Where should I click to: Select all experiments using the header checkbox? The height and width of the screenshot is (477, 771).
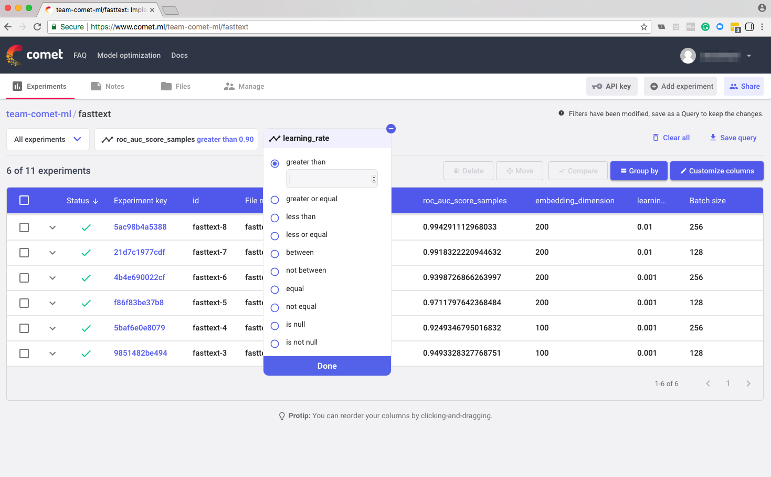pos(24,200)
